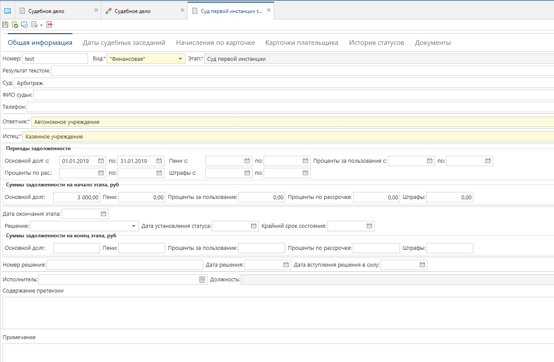Click the Телефон field
This screenshot has width=554, height=362.
[x=290, y=107]
